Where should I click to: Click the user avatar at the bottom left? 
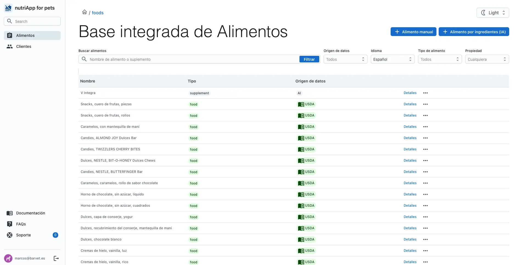tap(8, 258)
